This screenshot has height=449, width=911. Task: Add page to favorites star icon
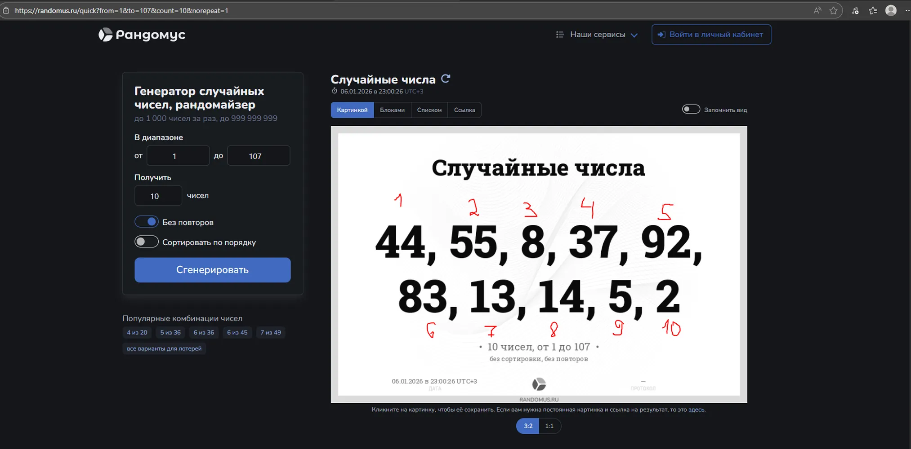(x=833, y=10)
